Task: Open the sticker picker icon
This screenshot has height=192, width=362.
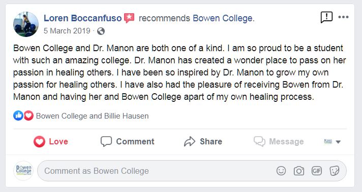Action: point(335,171)
